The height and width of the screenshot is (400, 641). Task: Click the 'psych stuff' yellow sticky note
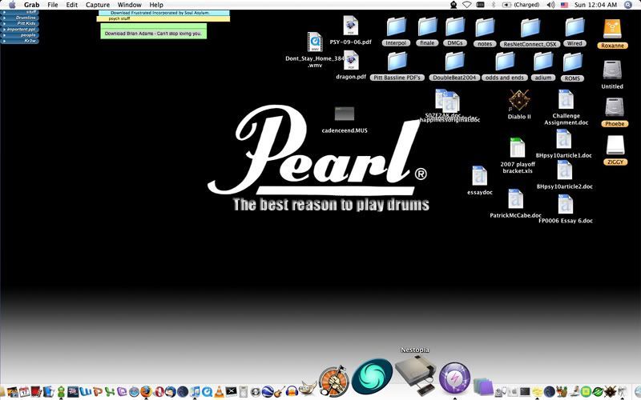pyautogui.click(x=163, y=18)
